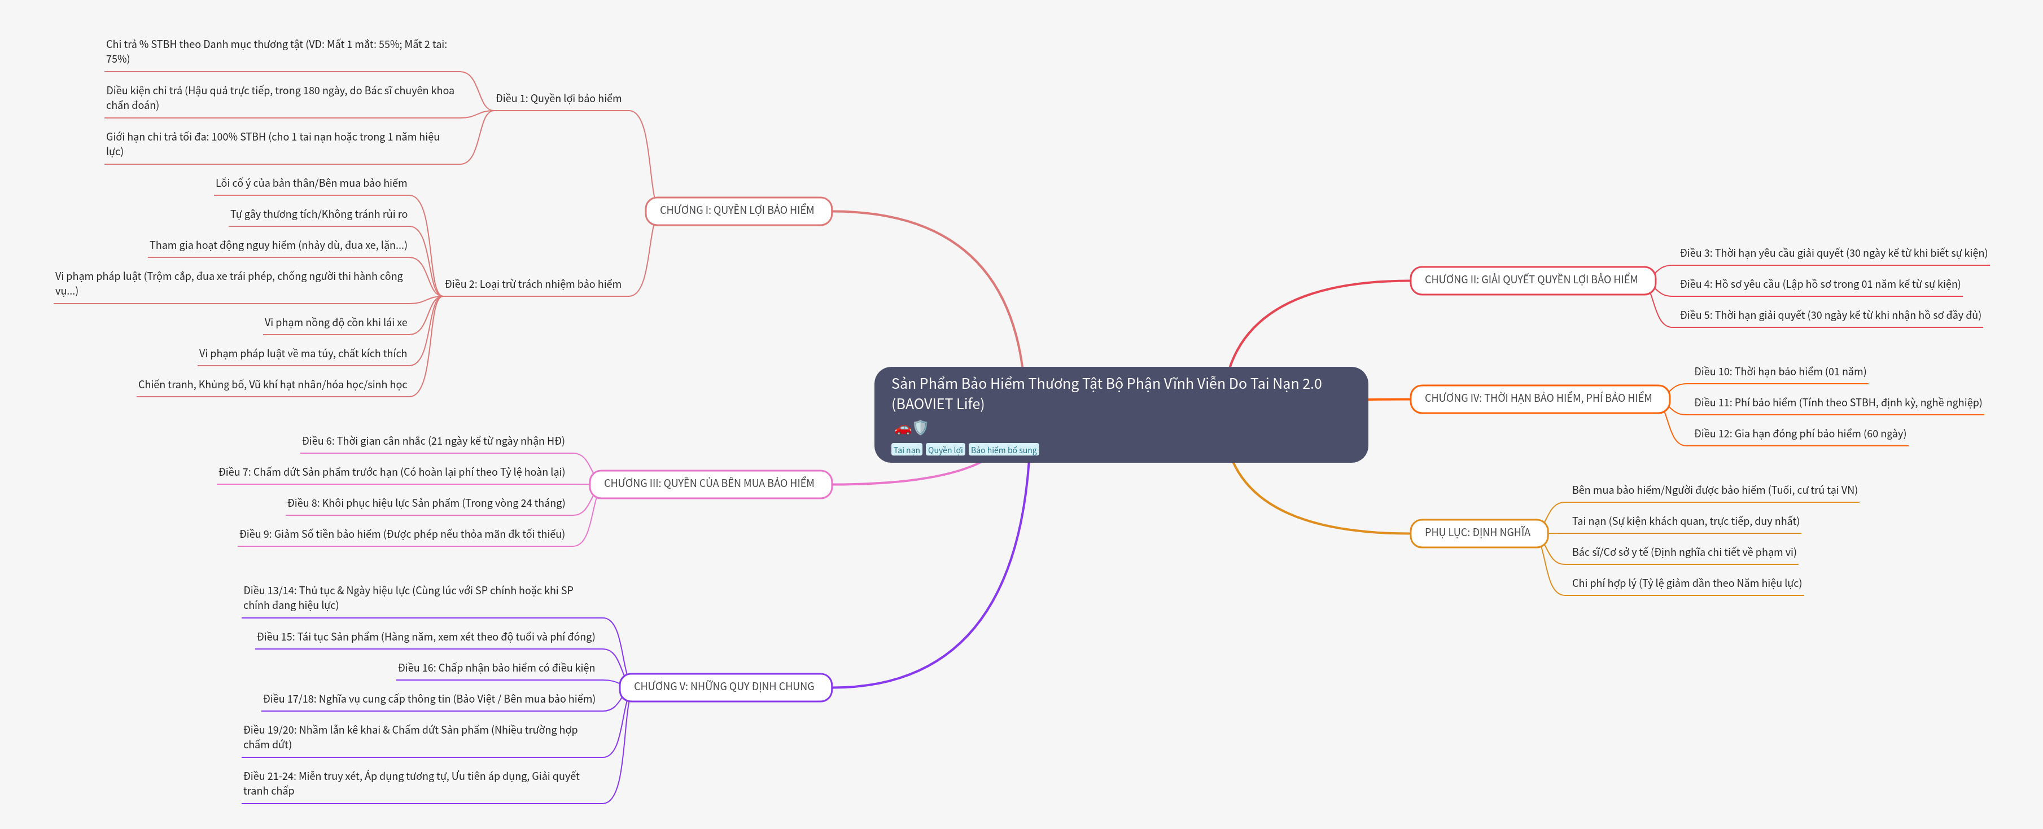Click 'Vi phạm nồng độ cồn khi lái xe' leaf

click(x=335, y=323)
